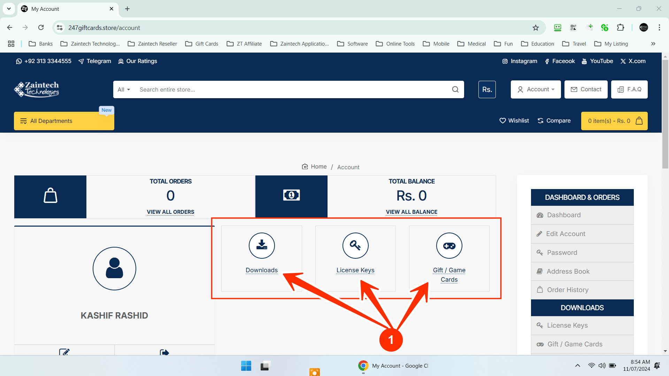The image size is (669, 376).
Task: Click the user profile avatar icon
Action: (x=114, y=268)
